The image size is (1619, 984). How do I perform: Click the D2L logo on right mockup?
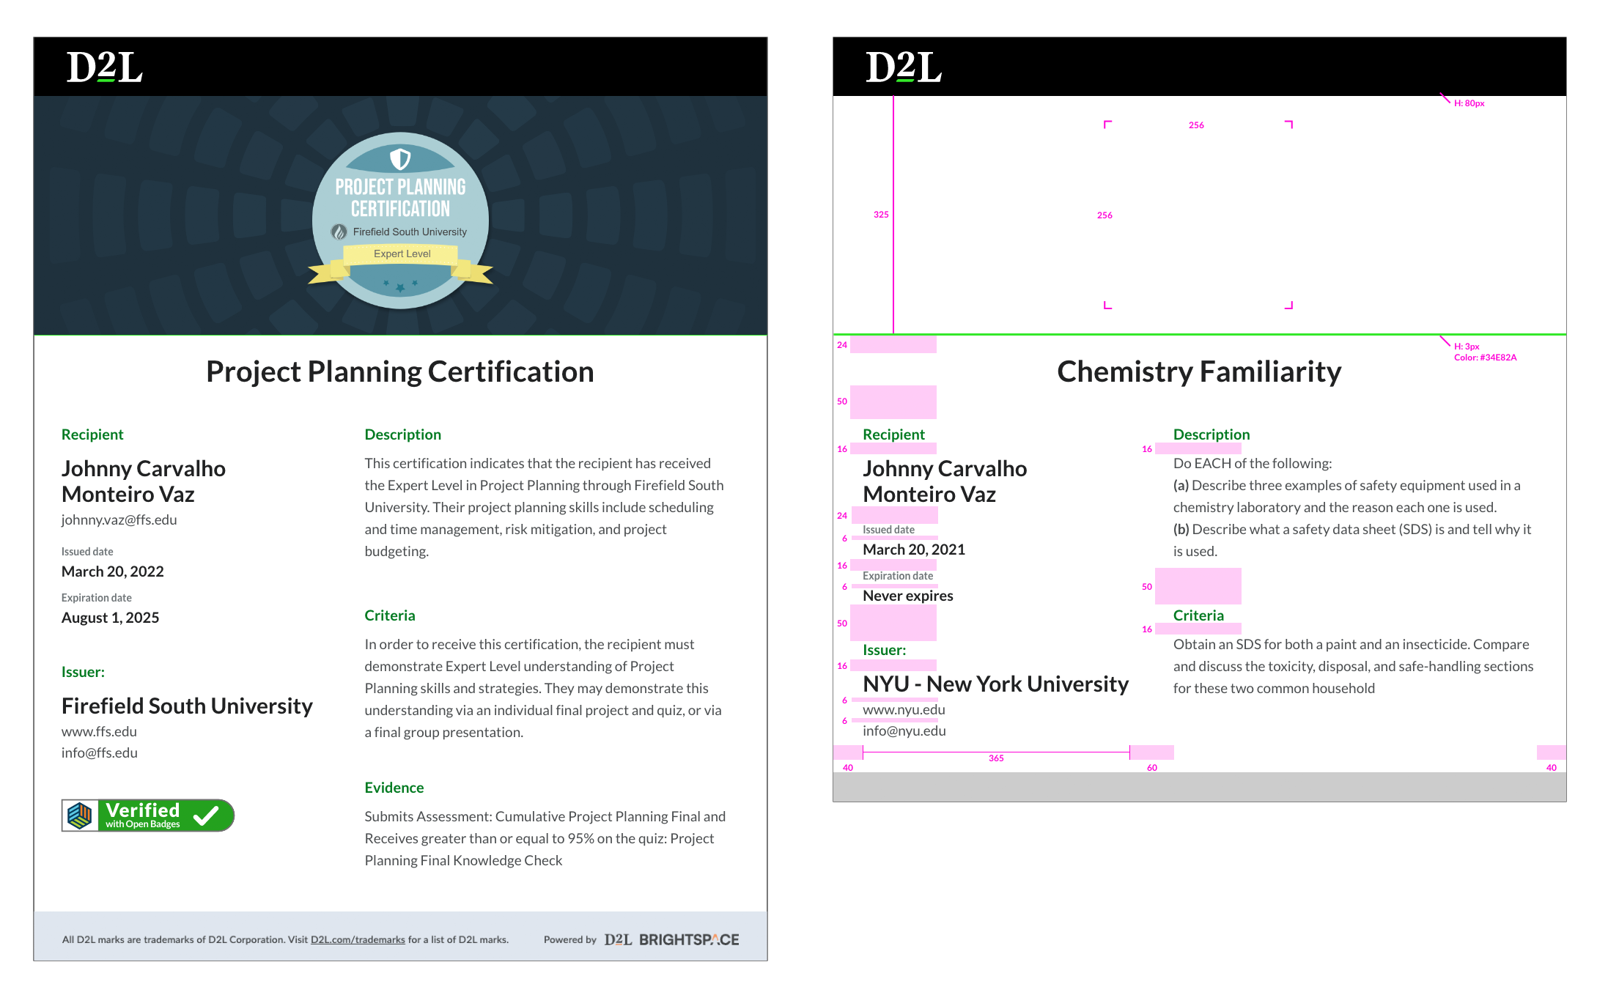click(903, 67)
